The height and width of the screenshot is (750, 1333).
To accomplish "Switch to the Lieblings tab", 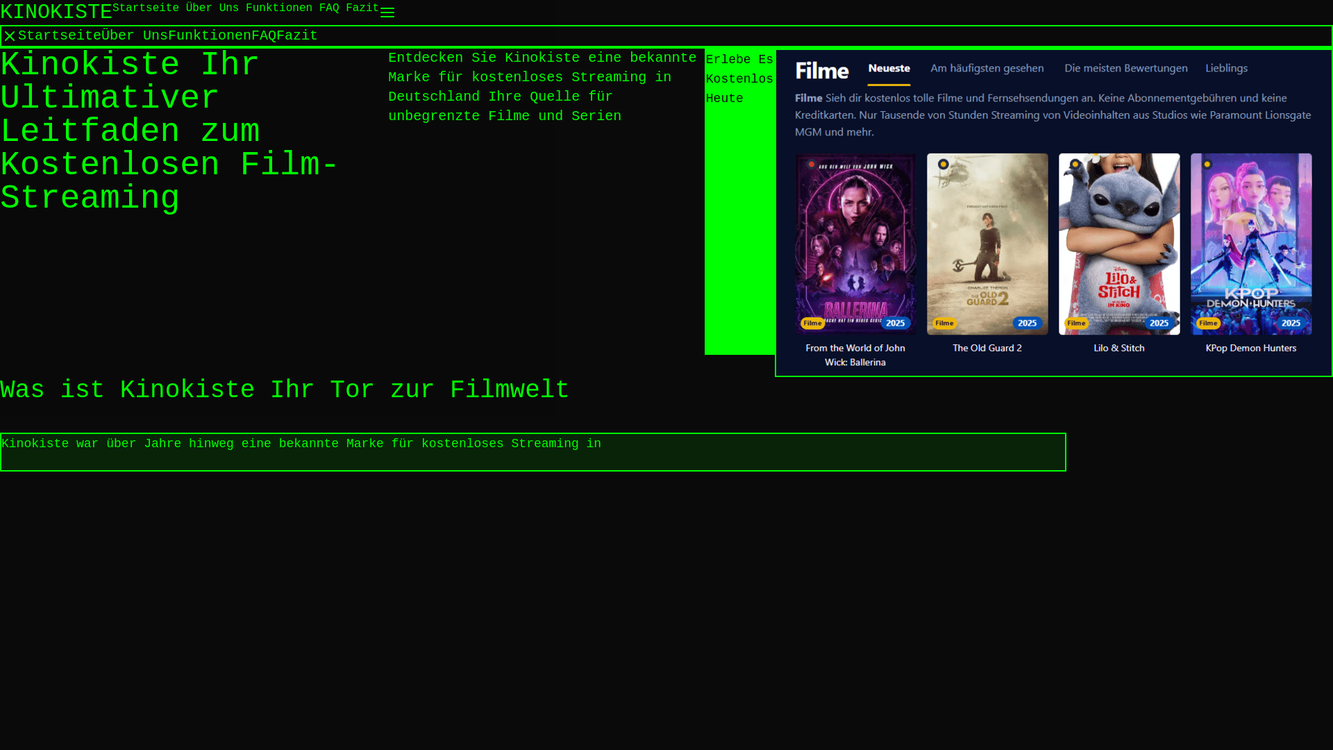I will pyautogui.click(x=1226, y=68).
